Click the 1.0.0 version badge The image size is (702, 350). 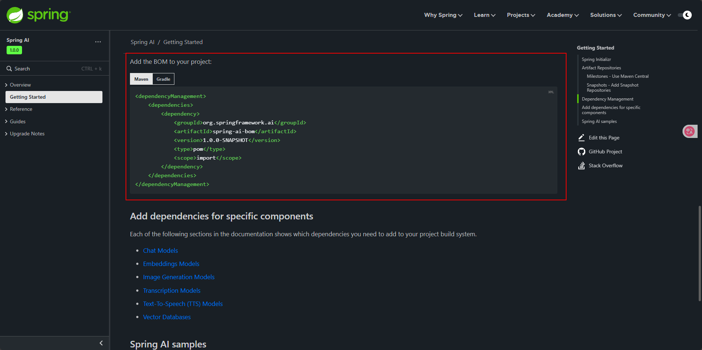(x=14, y=50)
